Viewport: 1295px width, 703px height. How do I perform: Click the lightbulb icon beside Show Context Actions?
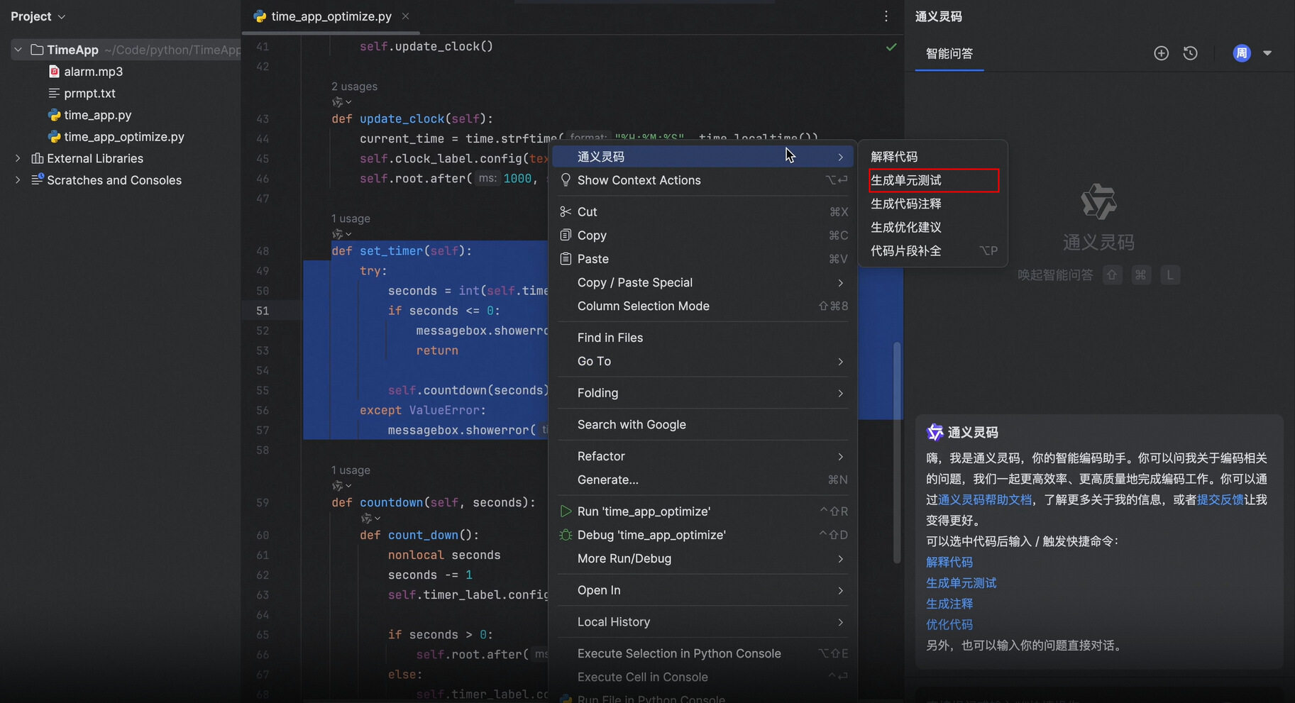tap(566, 179)
